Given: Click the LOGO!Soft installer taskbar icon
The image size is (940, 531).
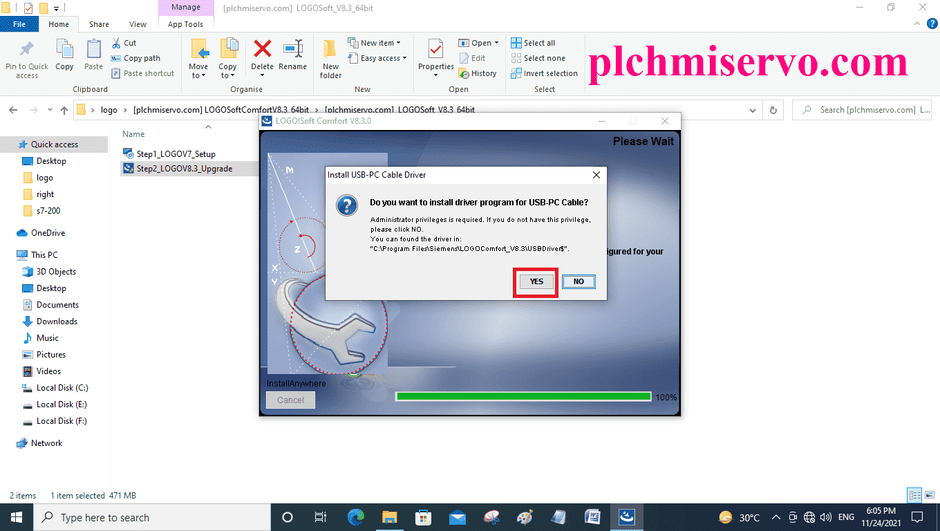Looking at the screenshot, I should pyautogui.click(x=627, y=517).
